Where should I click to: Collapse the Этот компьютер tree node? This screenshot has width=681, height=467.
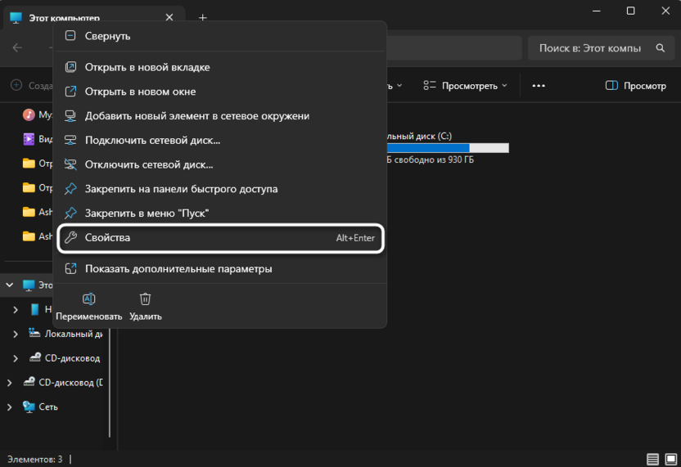point(10,285)
